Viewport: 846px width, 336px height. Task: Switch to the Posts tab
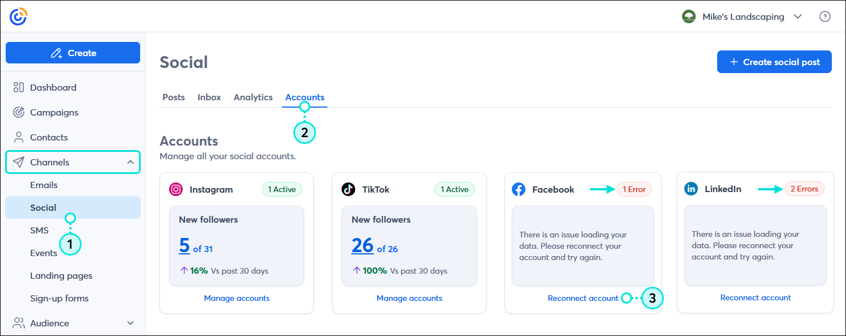coord(174,97)
